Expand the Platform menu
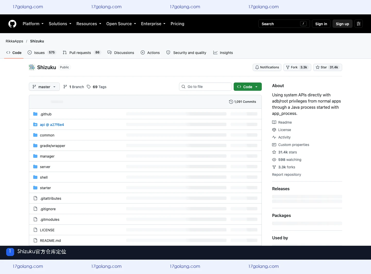Image resolution: width=371 pixels, height=274 pixels. [x=33, y=24]
